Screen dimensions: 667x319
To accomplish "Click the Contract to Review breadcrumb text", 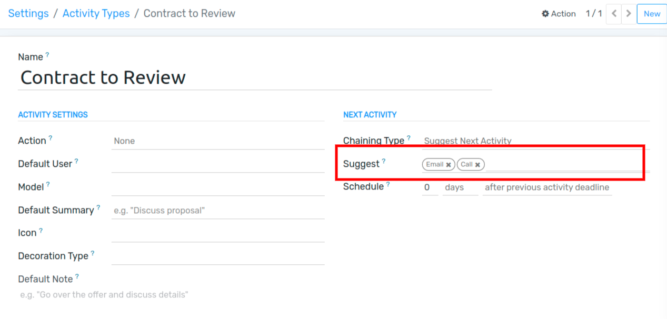I will (190, 14).
